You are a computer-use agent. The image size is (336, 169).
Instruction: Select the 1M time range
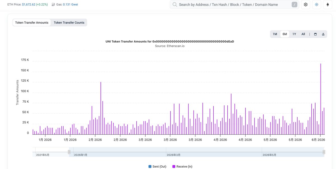[x=275, y=34]
